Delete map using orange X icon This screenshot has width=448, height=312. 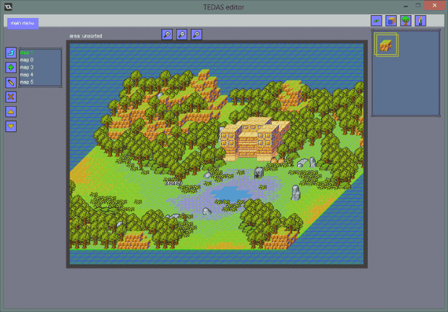click(11, 96)
